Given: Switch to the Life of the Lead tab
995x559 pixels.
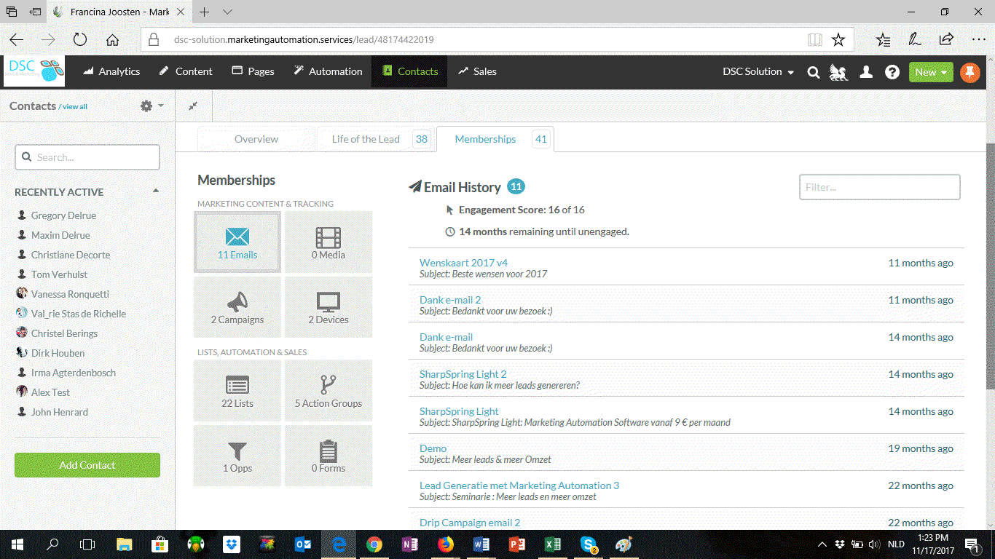Looking at the screenshot, I should click(x=364, y=138).
